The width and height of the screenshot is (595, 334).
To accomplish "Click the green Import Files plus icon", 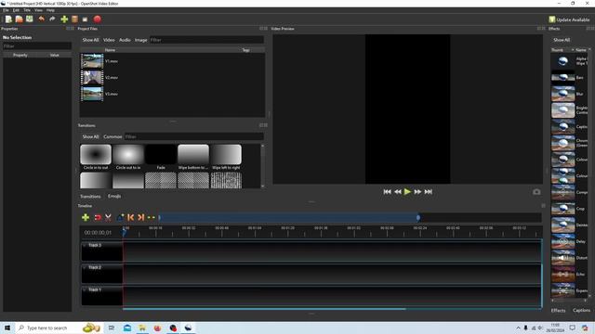I will [64, 19].
